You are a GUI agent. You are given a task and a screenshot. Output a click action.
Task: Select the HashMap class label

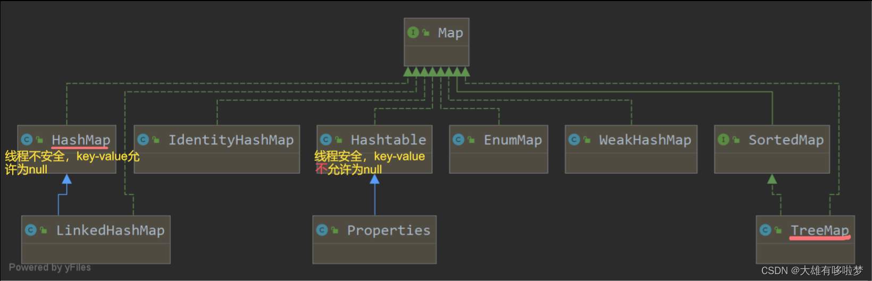click(81, 140)
